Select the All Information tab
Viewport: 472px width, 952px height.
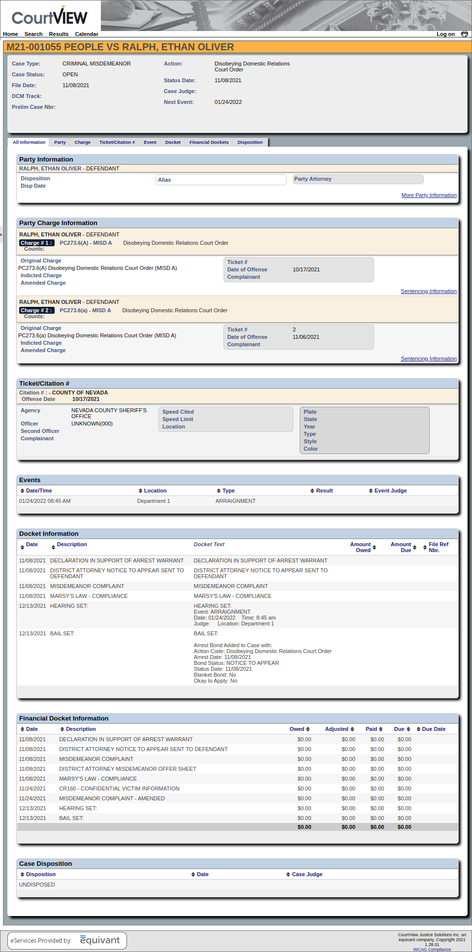pos(29,142)
